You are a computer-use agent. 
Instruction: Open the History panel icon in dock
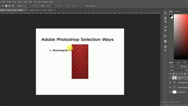165,13
